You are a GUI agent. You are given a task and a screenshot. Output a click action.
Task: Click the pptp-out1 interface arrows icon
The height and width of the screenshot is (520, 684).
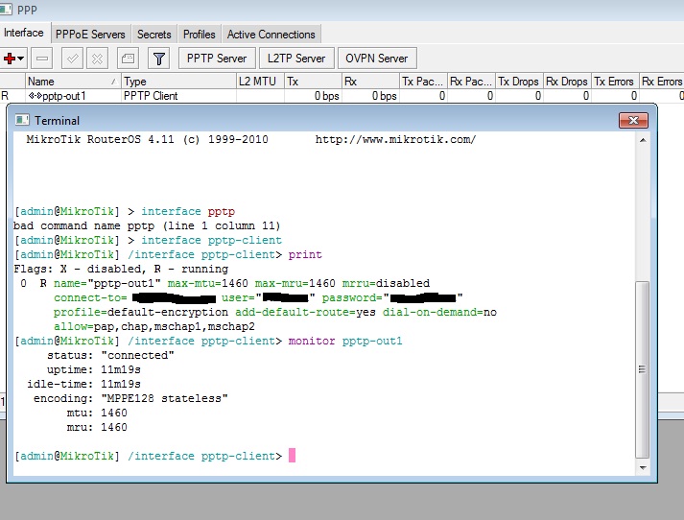tap(35, 95)
